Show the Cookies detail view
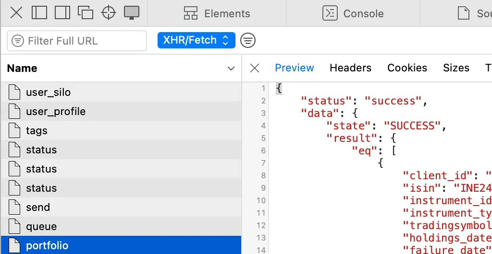This screenshot has height=254, width=492. click(407, 68)
